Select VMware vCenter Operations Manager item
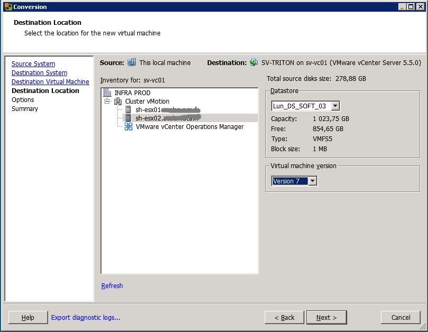The image size is (428, 332). click(190, 127)
